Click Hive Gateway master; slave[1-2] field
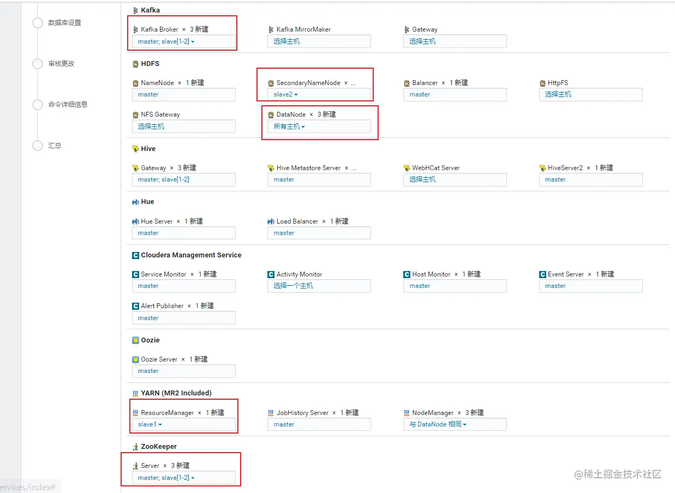The width and height of the screenshot is (675, 493). tap(184, 179)
